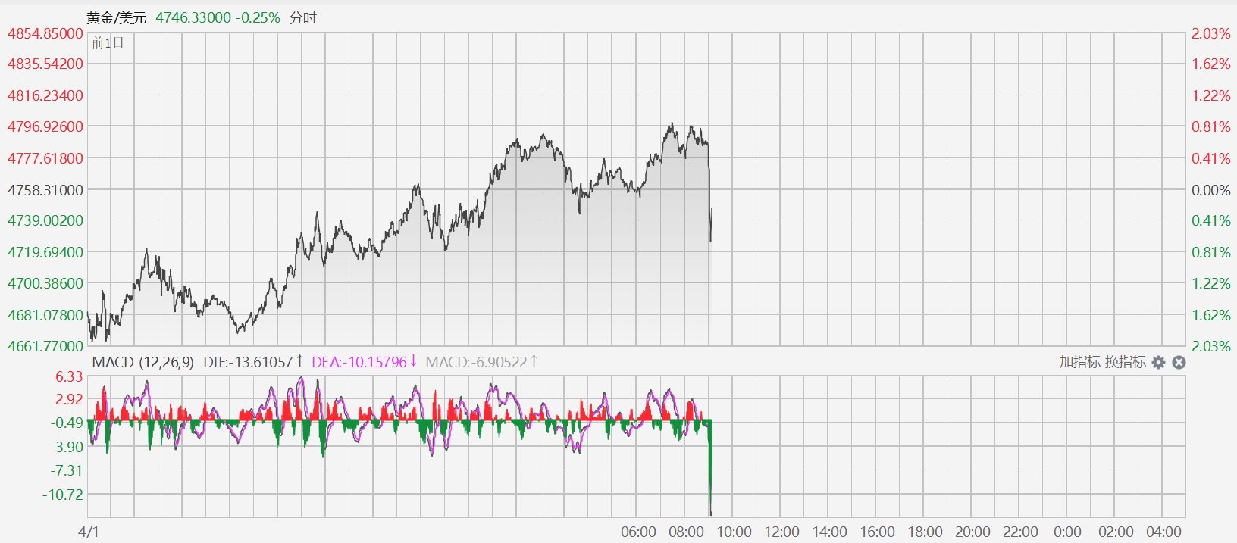Select the 分时 chart mode
This screenshot has width=1237, height=543.
click(303, 17)
